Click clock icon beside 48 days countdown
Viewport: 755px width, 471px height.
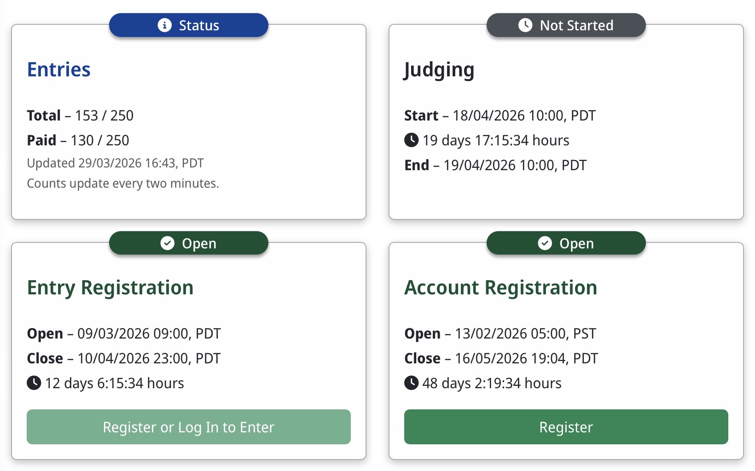(411, 383)
